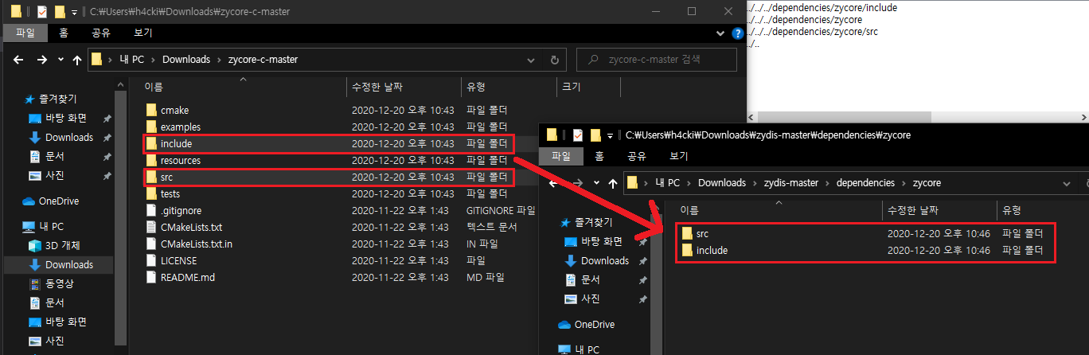Select the src folder in zycore-c-master
The image size is (1089, 355).
coord(329,177)
